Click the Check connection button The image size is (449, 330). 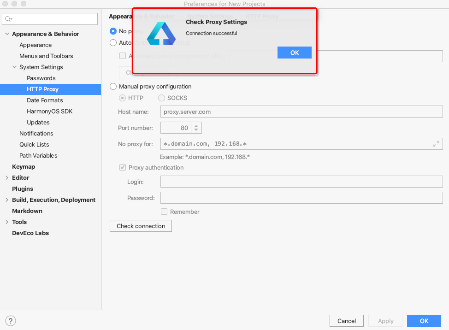point(141,226)
